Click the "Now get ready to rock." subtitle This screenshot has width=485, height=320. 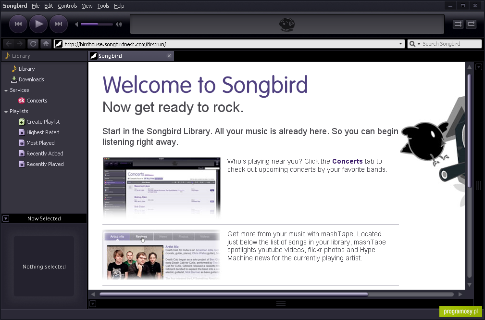click(173, 107)
